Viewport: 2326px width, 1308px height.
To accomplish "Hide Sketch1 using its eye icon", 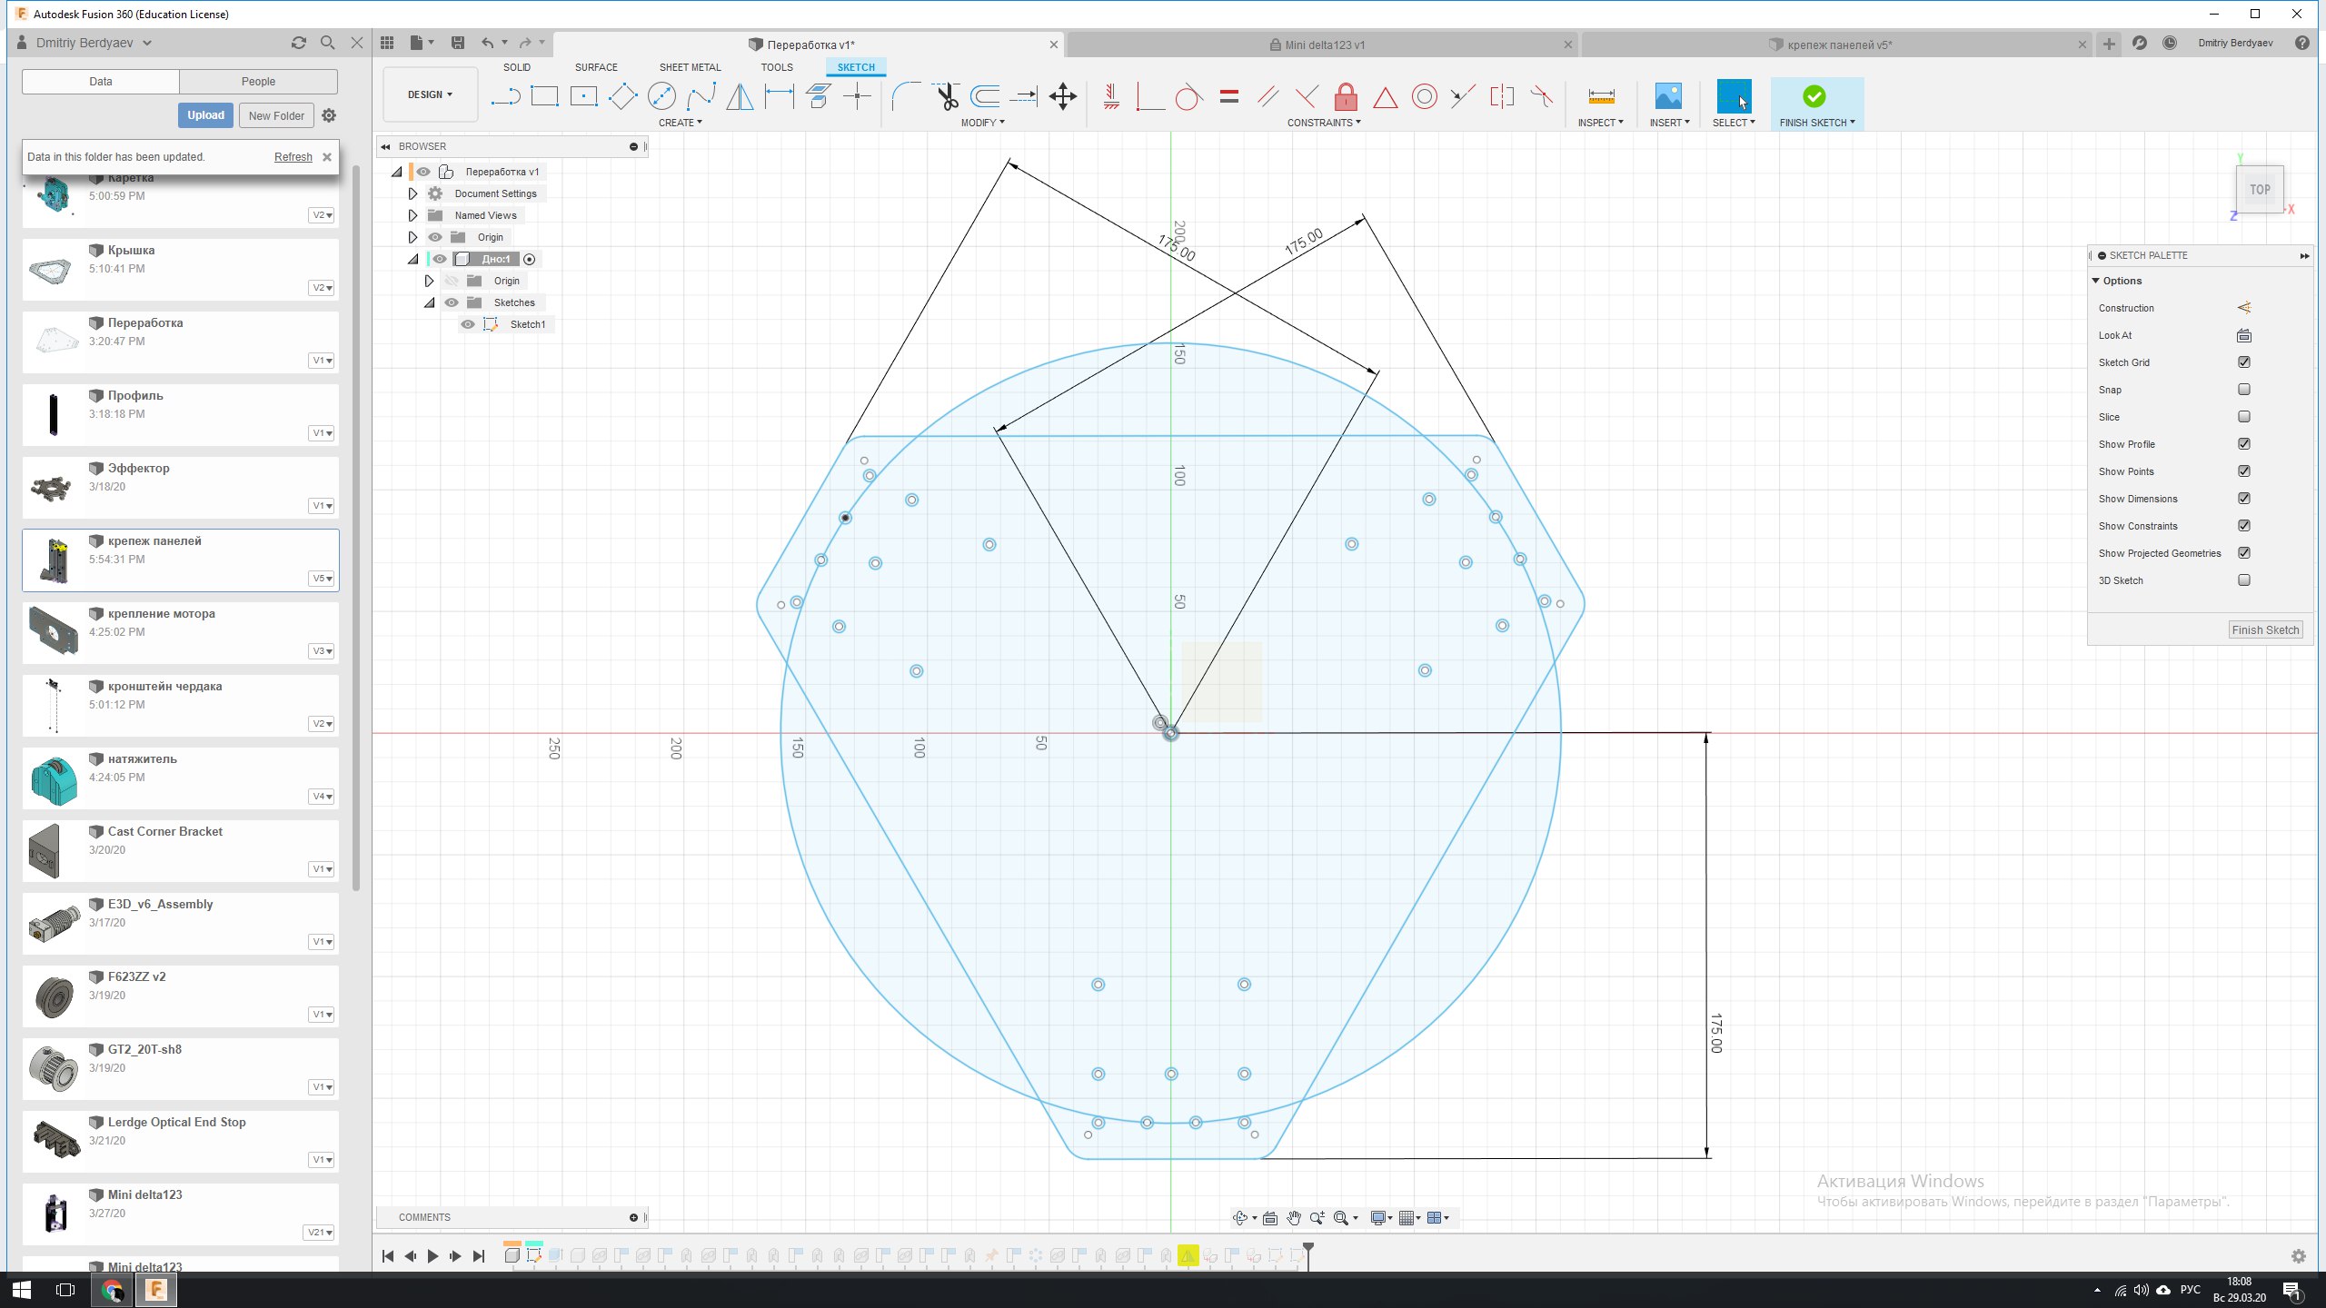I will tap(468, 324).
